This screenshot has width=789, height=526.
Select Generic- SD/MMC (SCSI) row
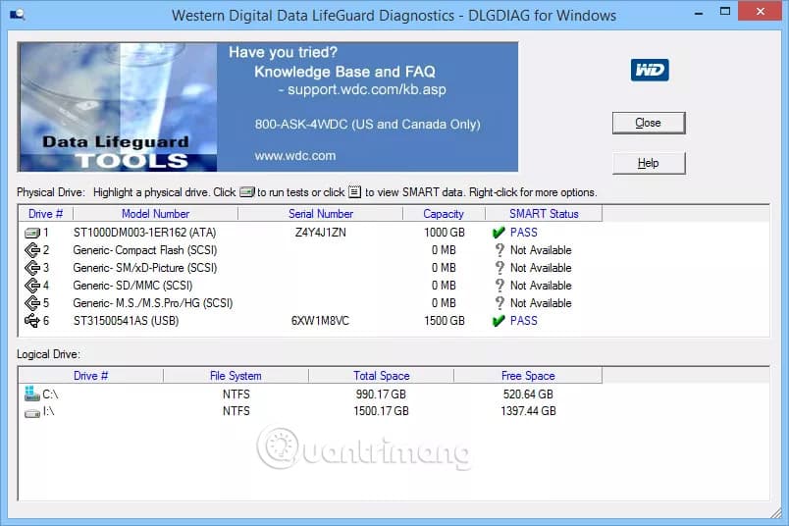tap(132, 286)
